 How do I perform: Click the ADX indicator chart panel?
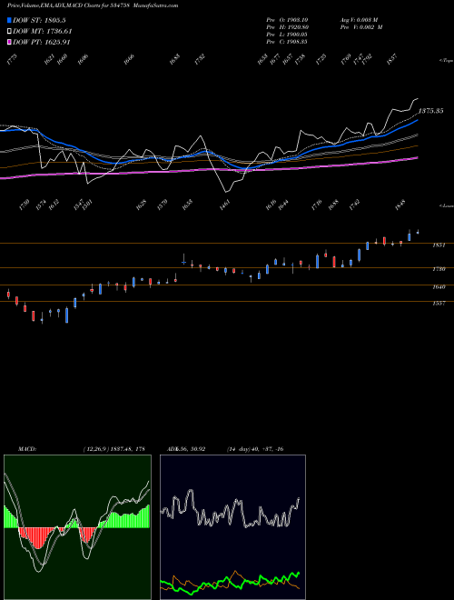(x=232, y=527)
